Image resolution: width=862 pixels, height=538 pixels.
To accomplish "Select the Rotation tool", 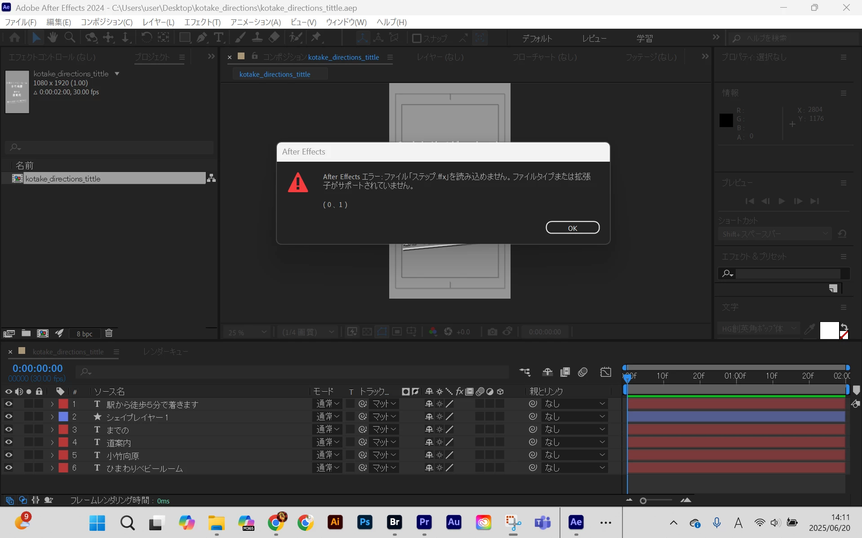I will (146, 38).
